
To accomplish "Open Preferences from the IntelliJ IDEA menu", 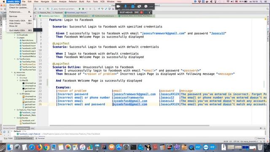I will [20, 12].
